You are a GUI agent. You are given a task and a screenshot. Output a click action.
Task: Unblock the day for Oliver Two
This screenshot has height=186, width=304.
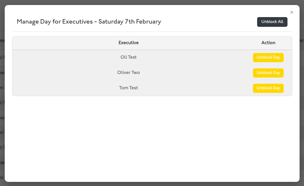click(x=268, y=73)
